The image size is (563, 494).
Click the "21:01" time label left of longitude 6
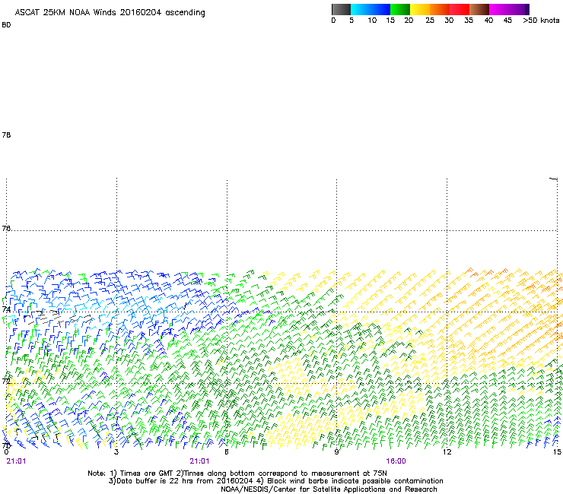tap(199, 461)
